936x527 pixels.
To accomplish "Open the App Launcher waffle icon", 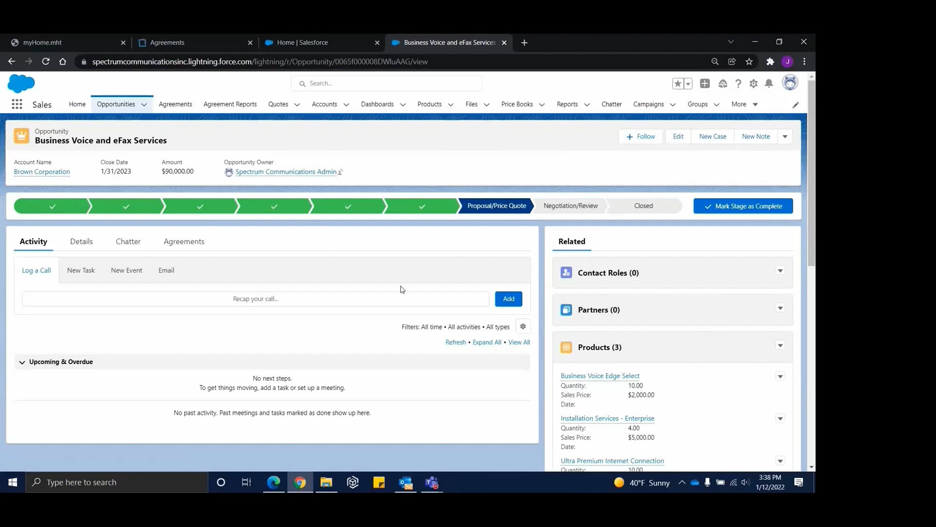I will [x=17, y=104].
